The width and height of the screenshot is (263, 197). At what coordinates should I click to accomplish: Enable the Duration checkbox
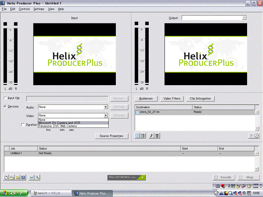click(x=23, y=125)
